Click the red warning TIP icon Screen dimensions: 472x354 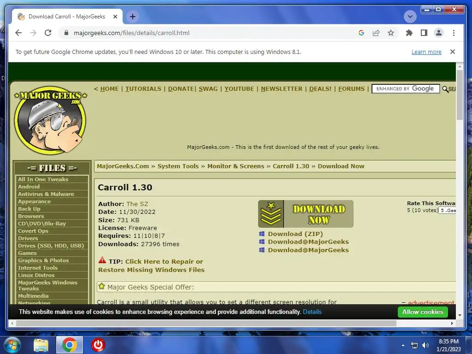pos(102,260)
